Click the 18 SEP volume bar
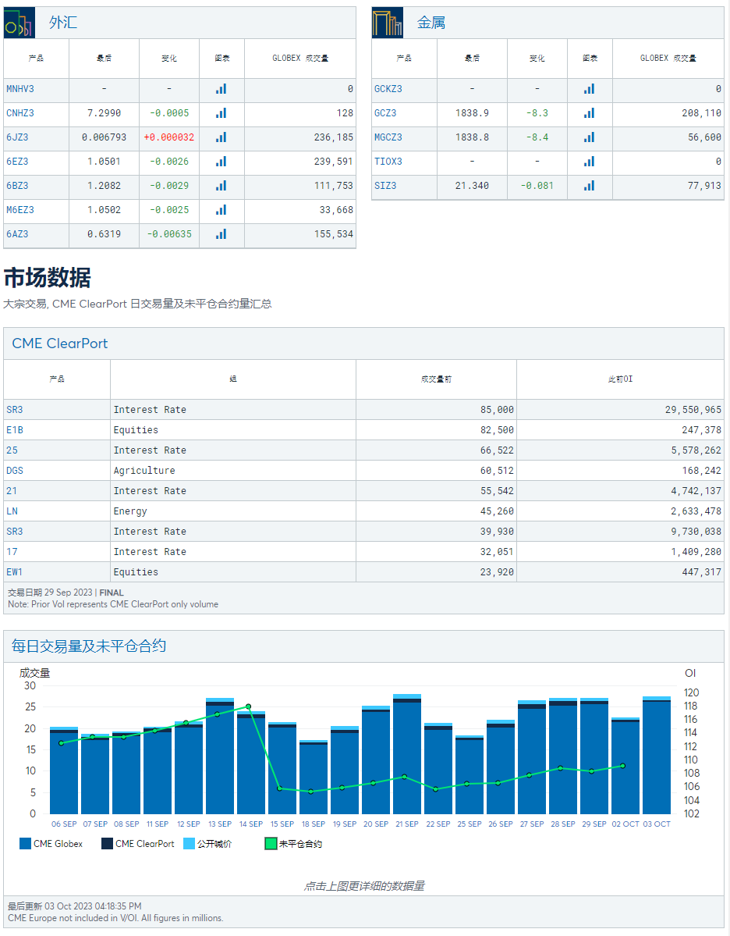Image resolution: width=730 pixels, height=936 pixels. point(313,778)
